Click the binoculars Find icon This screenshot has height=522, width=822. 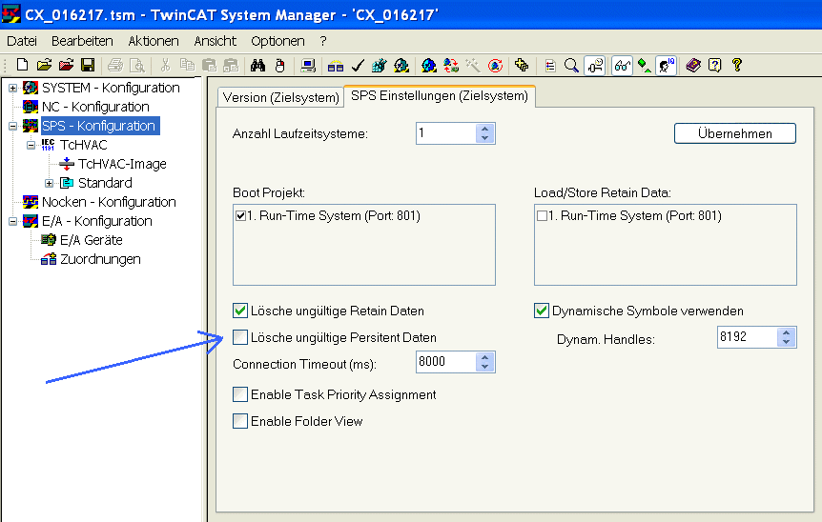[257, 65]
